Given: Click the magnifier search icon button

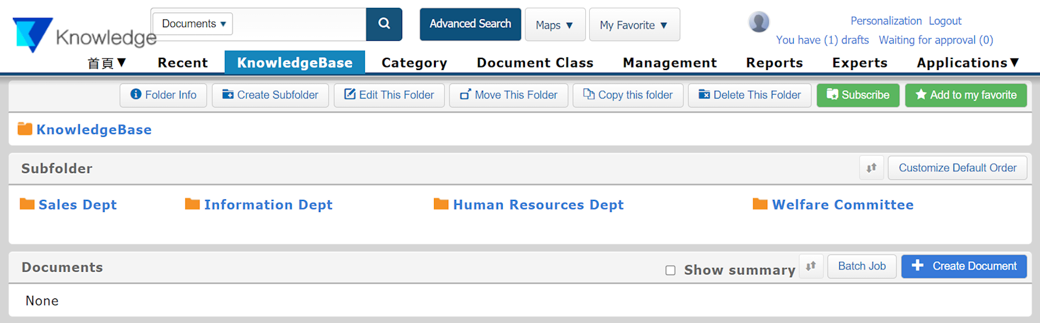Looking at the screenshot, I should coord(384,24).
